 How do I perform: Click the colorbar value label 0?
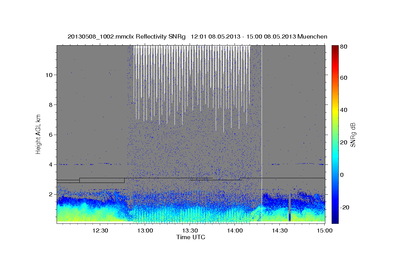[342, 175]
